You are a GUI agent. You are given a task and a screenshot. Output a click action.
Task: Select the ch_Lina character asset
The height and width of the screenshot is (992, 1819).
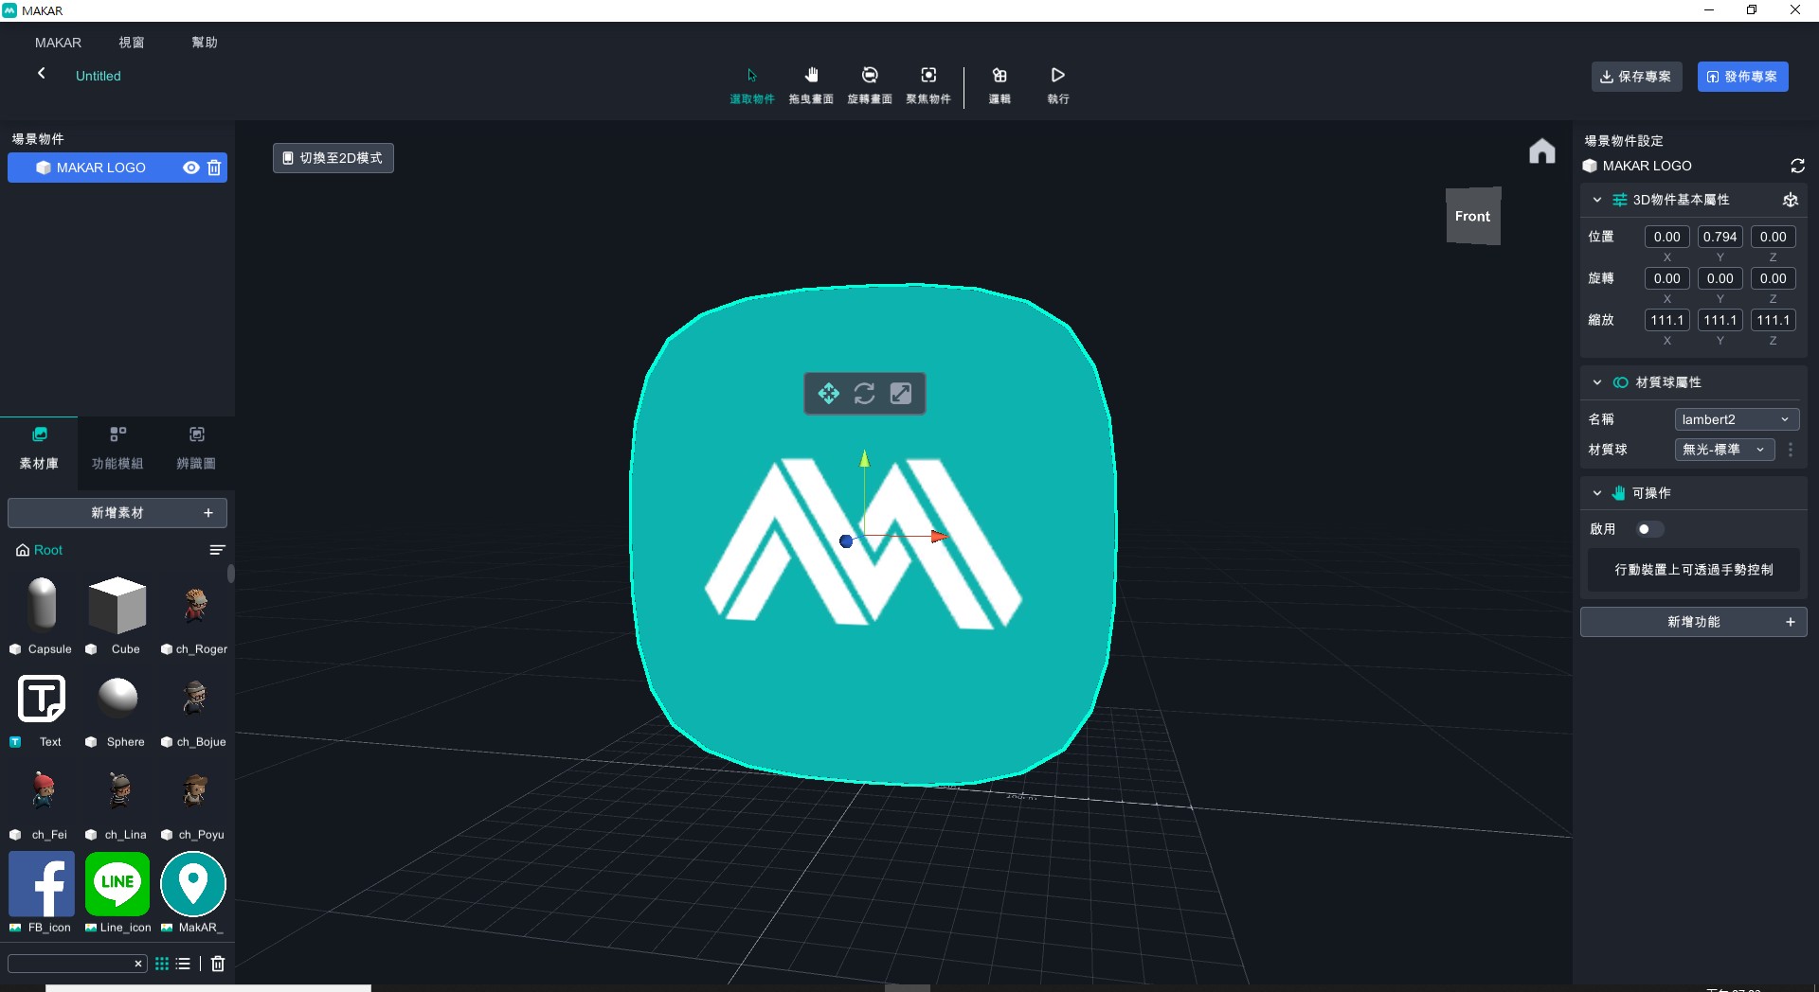pos(117,790)
